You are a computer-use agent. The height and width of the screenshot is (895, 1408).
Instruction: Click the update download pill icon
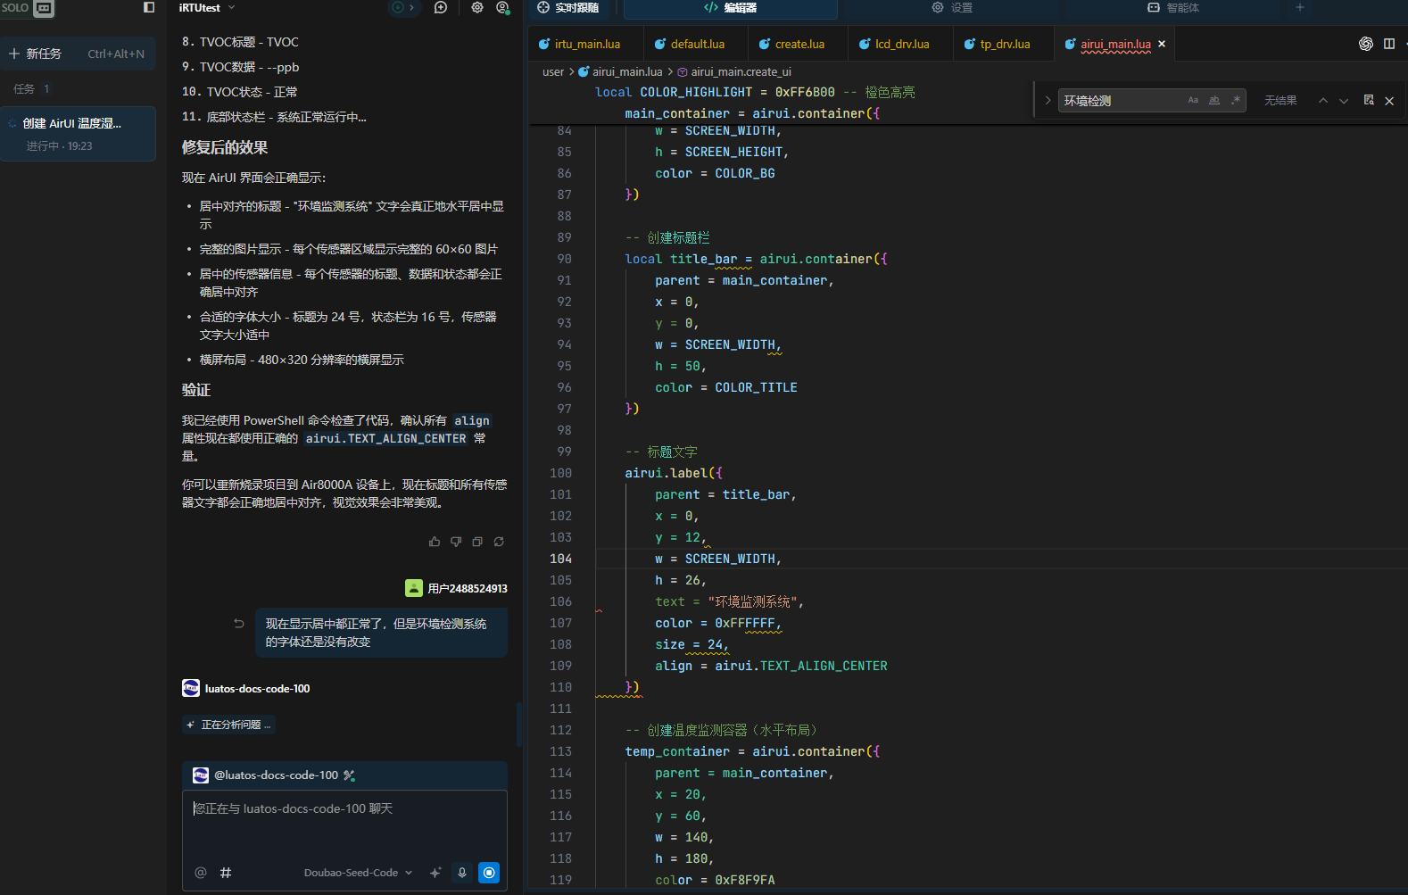(403, 7)
